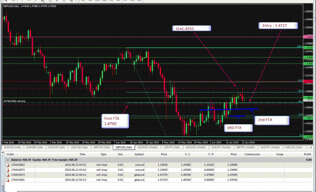Sort orders by the Size column header
This screenshot has width=316, height=192.
(120, 154)
